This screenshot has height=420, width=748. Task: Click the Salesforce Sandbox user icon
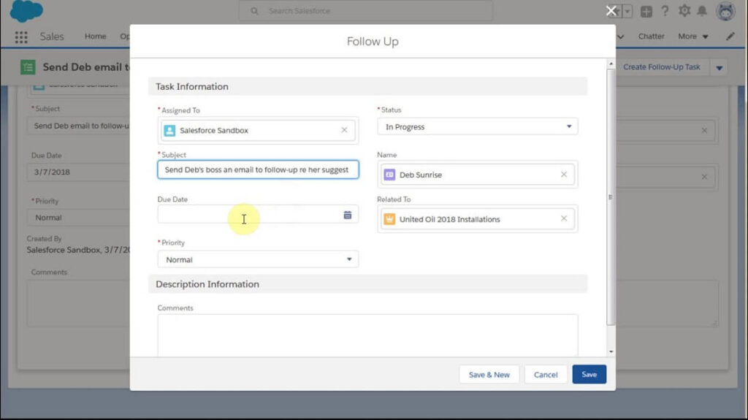click(x=169, y=130)
